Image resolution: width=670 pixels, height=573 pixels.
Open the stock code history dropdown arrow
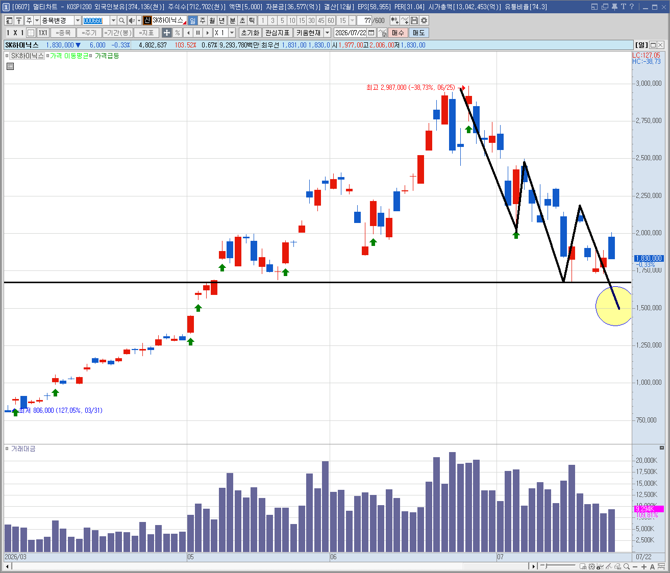click(x=113, y=20)
